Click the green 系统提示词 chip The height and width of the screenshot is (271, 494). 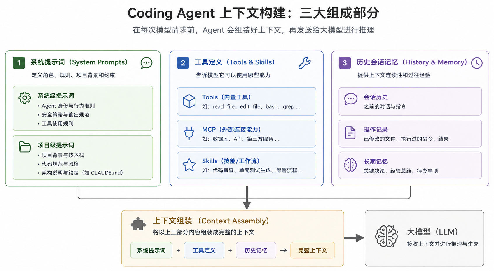151,250
